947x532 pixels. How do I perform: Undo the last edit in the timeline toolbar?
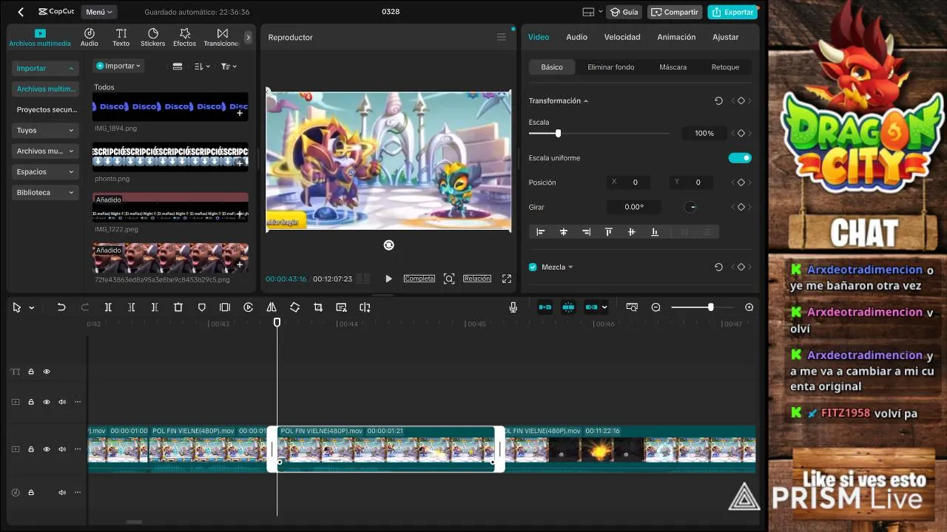[x=61, y=307]
